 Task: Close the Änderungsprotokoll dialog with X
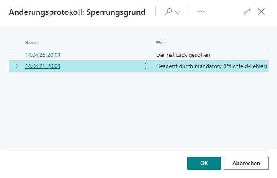pos(261,12)
